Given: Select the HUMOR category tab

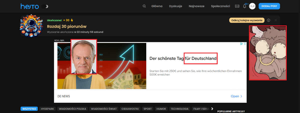Looking at the screenshot, I should point(161,109).
